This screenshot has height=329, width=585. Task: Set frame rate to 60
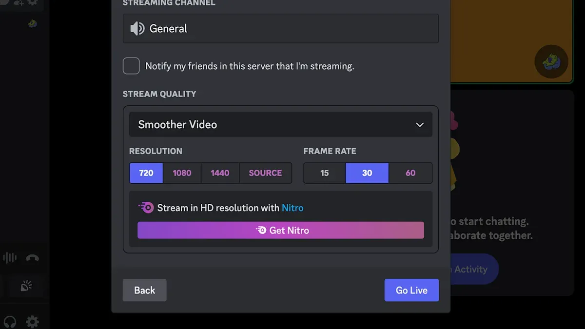click(x=410, y=173)
